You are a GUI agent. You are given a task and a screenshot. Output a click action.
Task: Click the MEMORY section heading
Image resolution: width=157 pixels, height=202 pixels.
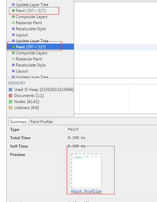coord(17,83)
